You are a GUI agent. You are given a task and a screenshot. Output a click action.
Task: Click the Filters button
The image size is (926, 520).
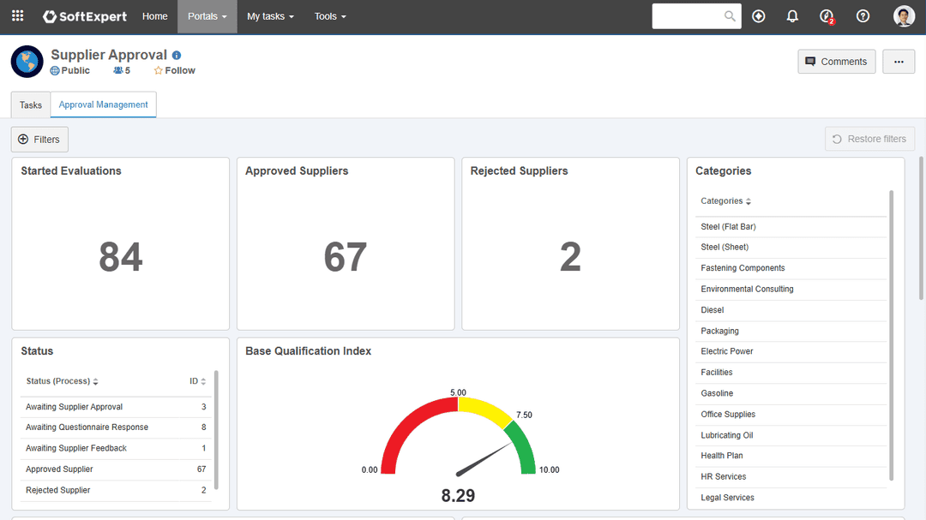click(x=39, y=139)
